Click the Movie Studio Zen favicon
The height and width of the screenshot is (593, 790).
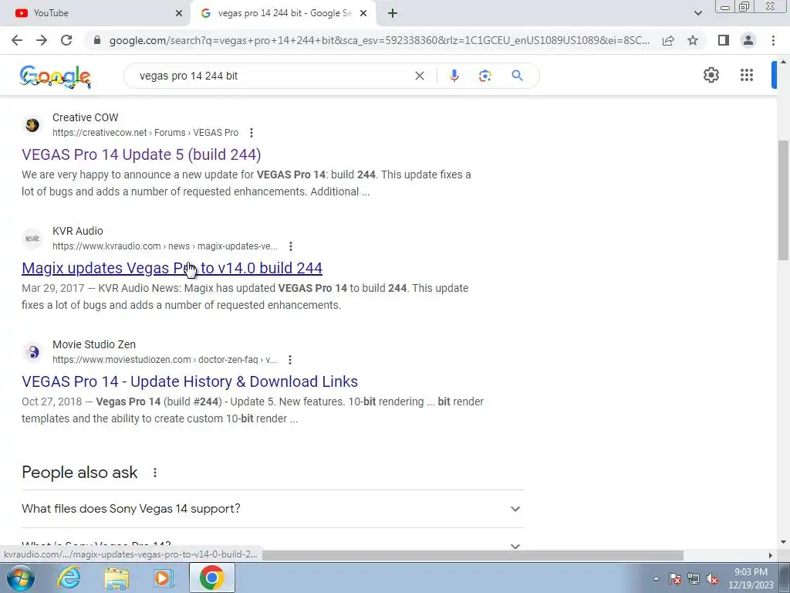click(x=32, y=351)
